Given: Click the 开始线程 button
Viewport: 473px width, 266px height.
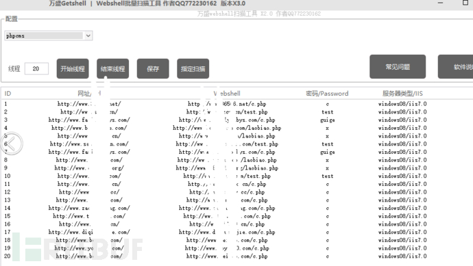Looking at the screenshot, I should 73,68.
